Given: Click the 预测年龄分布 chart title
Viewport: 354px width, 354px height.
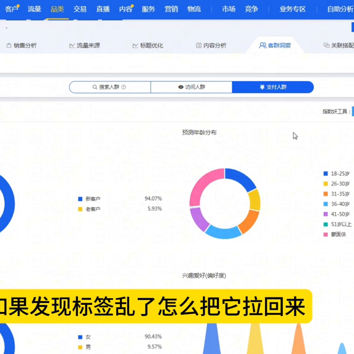Looking at the screenshot, I should (199, 132).
